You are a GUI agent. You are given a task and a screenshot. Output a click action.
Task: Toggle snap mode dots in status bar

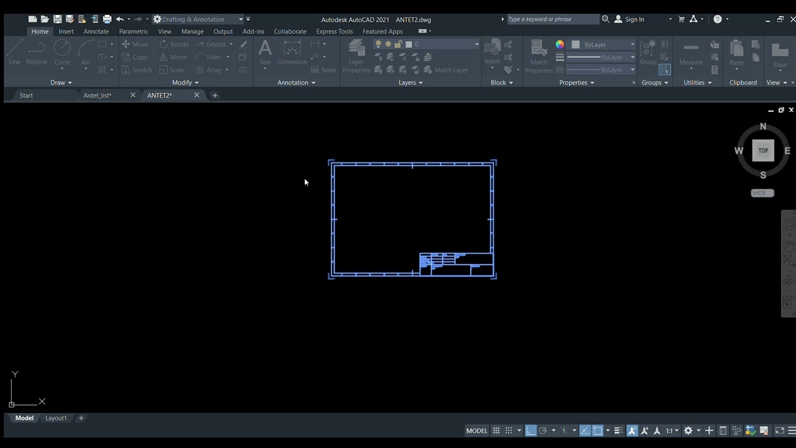pos(509,431)
